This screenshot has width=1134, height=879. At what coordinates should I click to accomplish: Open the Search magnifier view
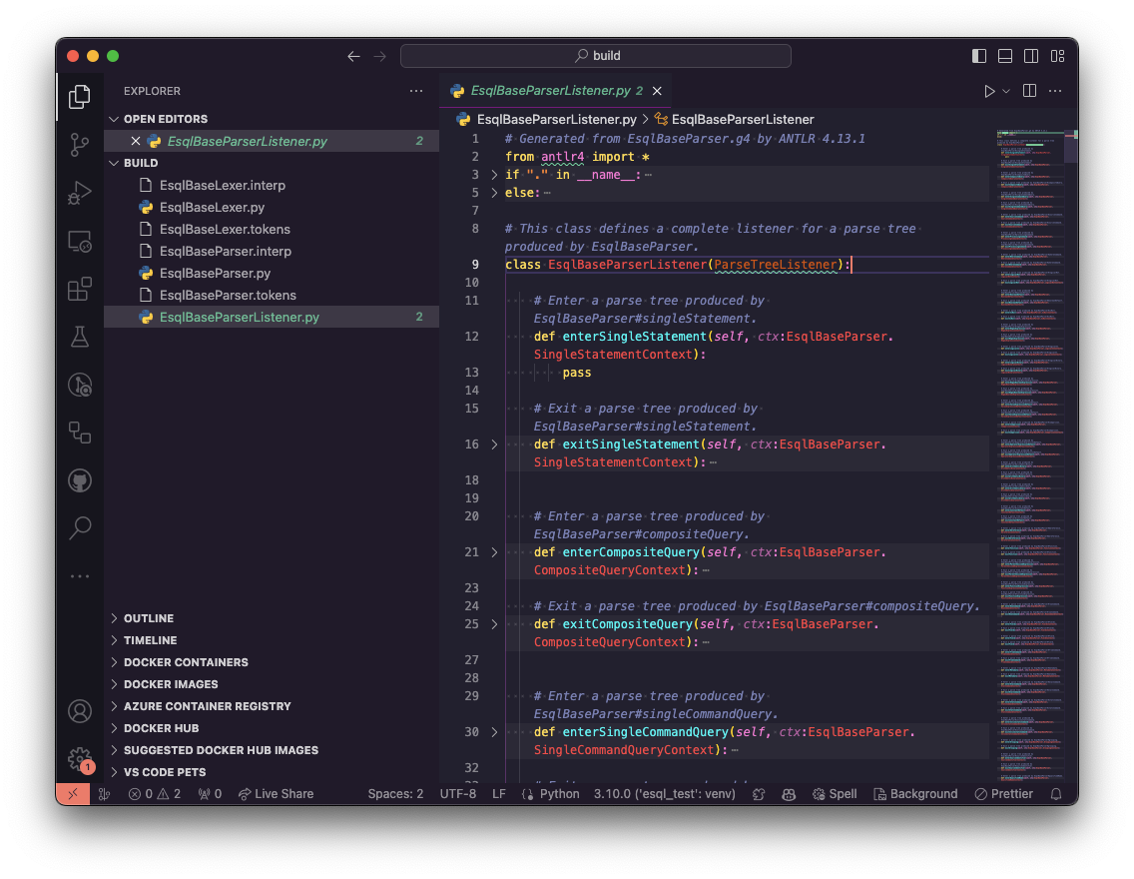80,527
